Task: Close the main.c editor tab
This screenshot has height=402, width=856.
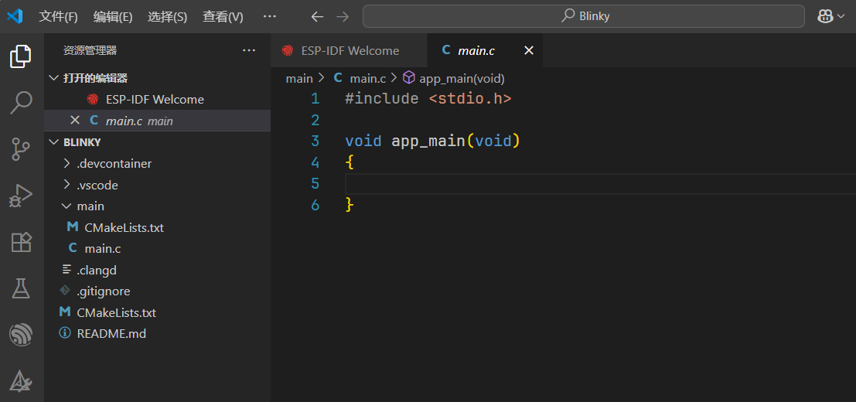Action: point(529,51)
